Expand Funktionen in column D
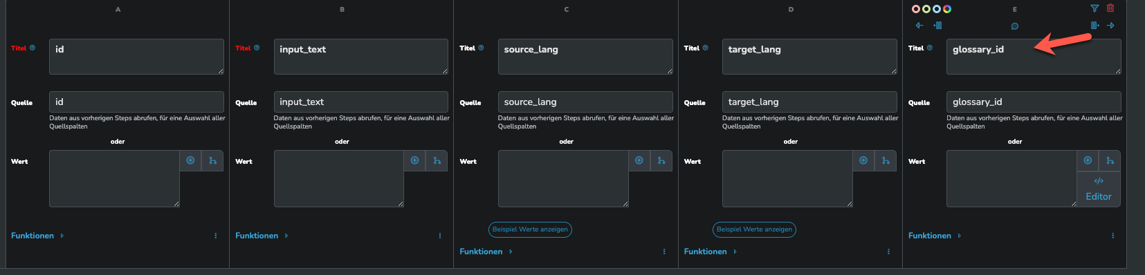The height and width of the screenshot is (275, 1145). pyautogui.click(x=710, y=252)
